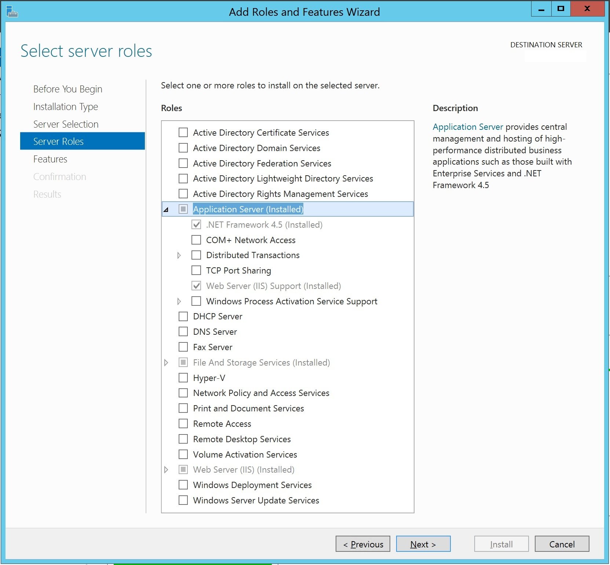Viewport: 610px width, 565px height.
Task: Check Active Directory Rights Management Services
Action: tap(183, 194)
